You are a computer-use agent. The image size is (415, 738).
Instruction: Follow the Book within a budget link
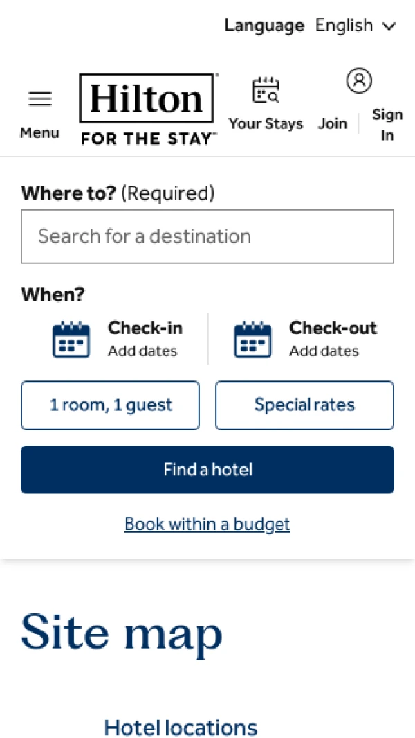click(x=207, y=525)
